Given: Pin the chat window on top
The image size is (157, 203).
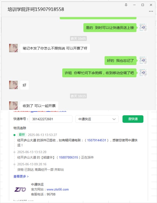Looking at the screenshot, I should click(x=126, y=5).
